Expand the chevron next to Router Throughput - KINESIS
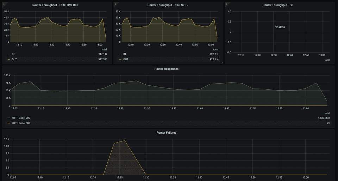Viewport: 338px width, 181px height. (x=188, y=5)
